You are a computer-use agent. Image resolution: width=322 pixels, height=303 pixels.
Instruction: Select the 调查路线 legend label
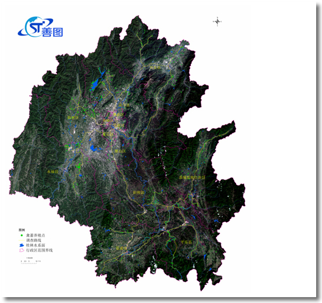click(34, 240)
